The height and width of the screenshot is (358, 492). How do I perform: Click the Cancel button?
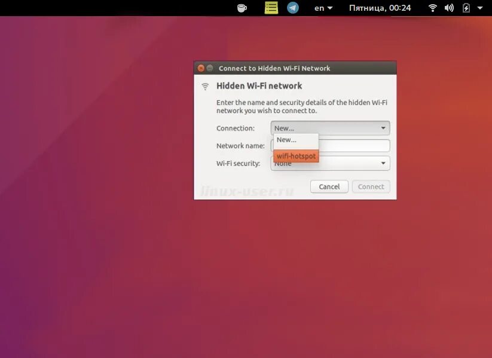click(x=329, y=186)
